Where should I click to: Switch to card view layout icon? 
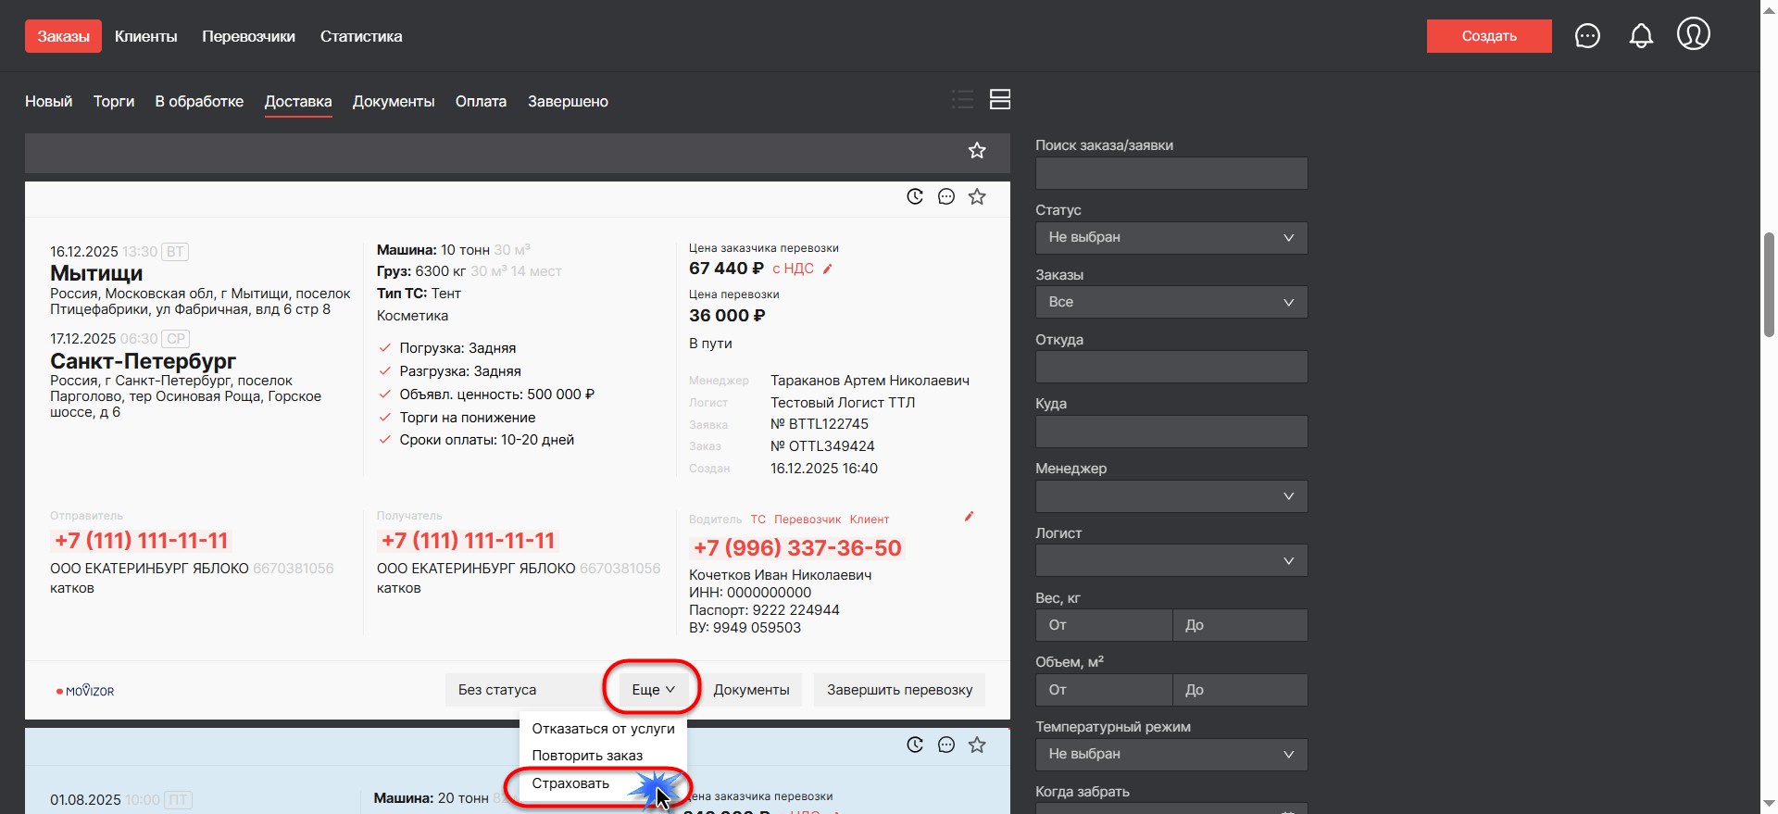[1000, 100]
